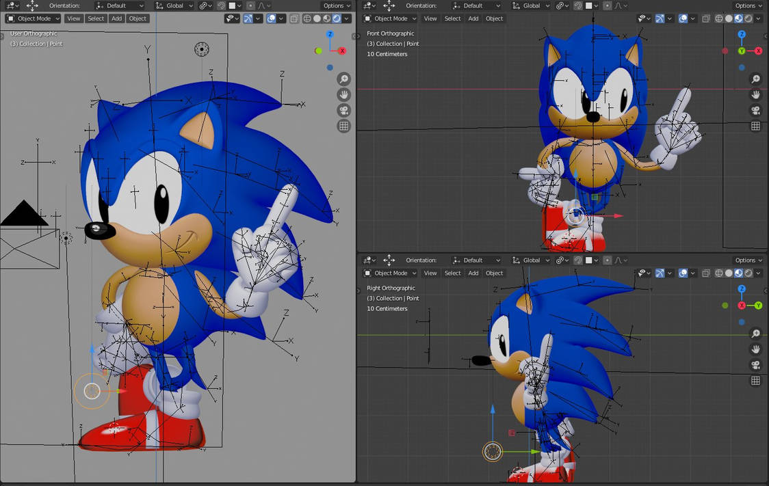Toggle snapping magnet in User Orthographic viewport
This screenshot has height=486, width=769.
click(x=221, y=6)
